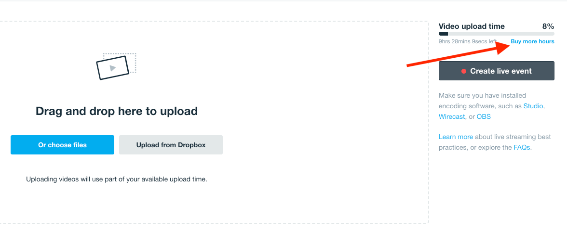Click the Or choose files button

62,145
